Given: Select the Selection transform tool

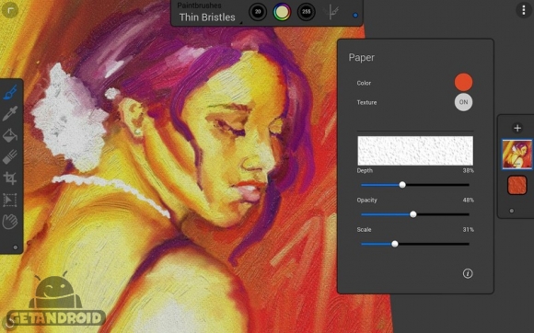Looking at the screenshot, I should tap(10, 200).
